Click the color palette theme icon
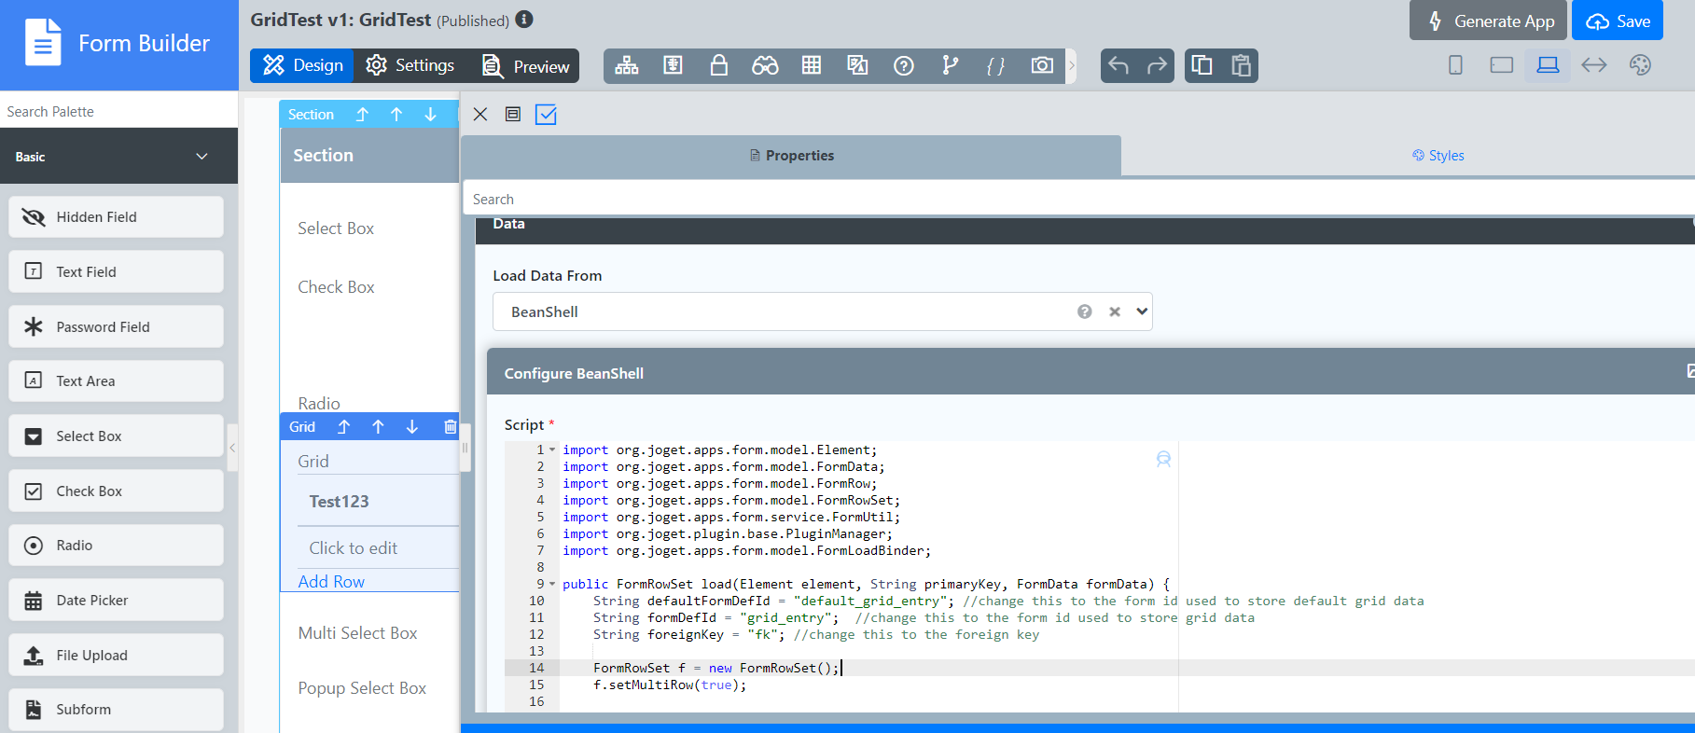Image resolution: width=1695 pixels, height=733 pixels. (x=1640, y=65)
